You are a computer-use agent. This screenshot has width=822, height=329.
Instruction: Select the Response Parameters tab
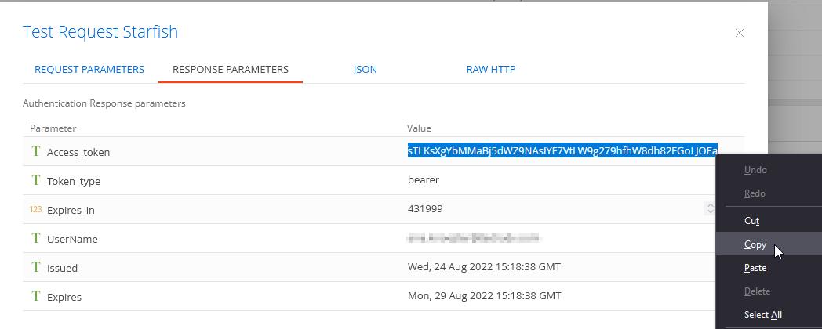pyautogui.click(x=231, y=69)
